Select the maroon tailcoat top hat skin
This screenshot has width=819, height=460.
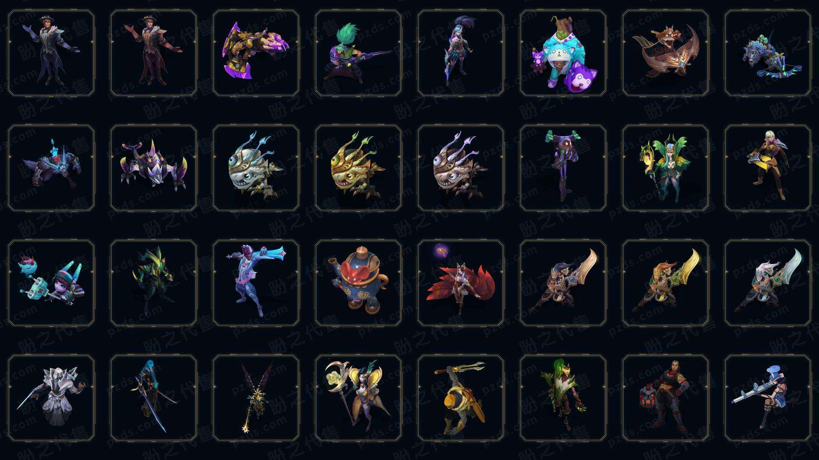click(154, 53)
